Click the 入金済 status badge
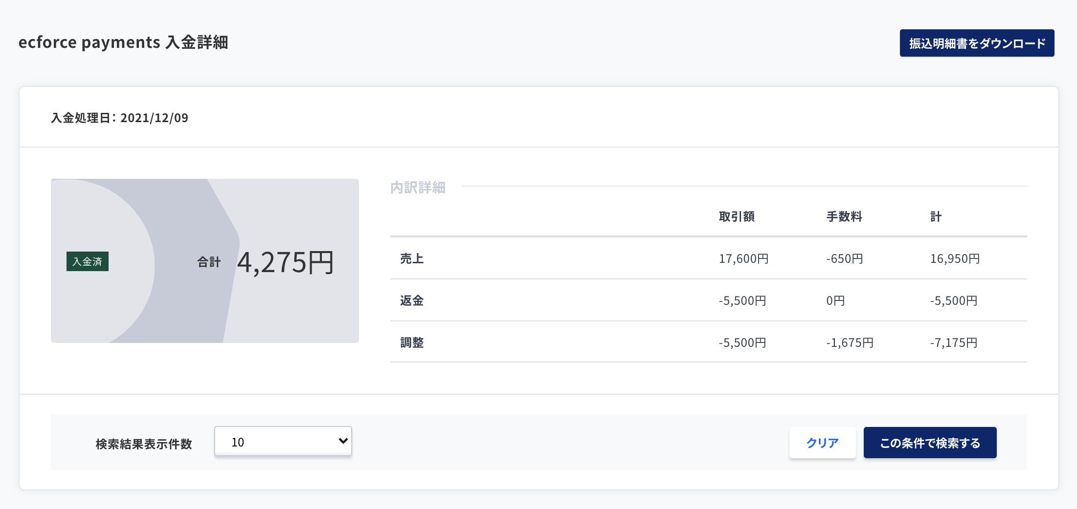The height and width of the screenshot is (509, 1077). coord(88,261)
